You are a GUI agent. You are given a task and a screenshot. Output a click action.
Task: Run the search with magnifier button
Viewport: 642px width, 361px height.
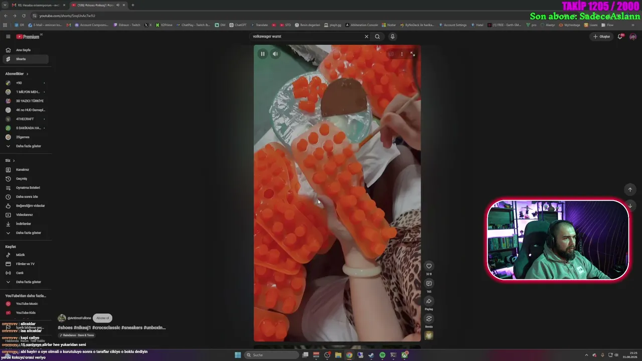point(377,36)
